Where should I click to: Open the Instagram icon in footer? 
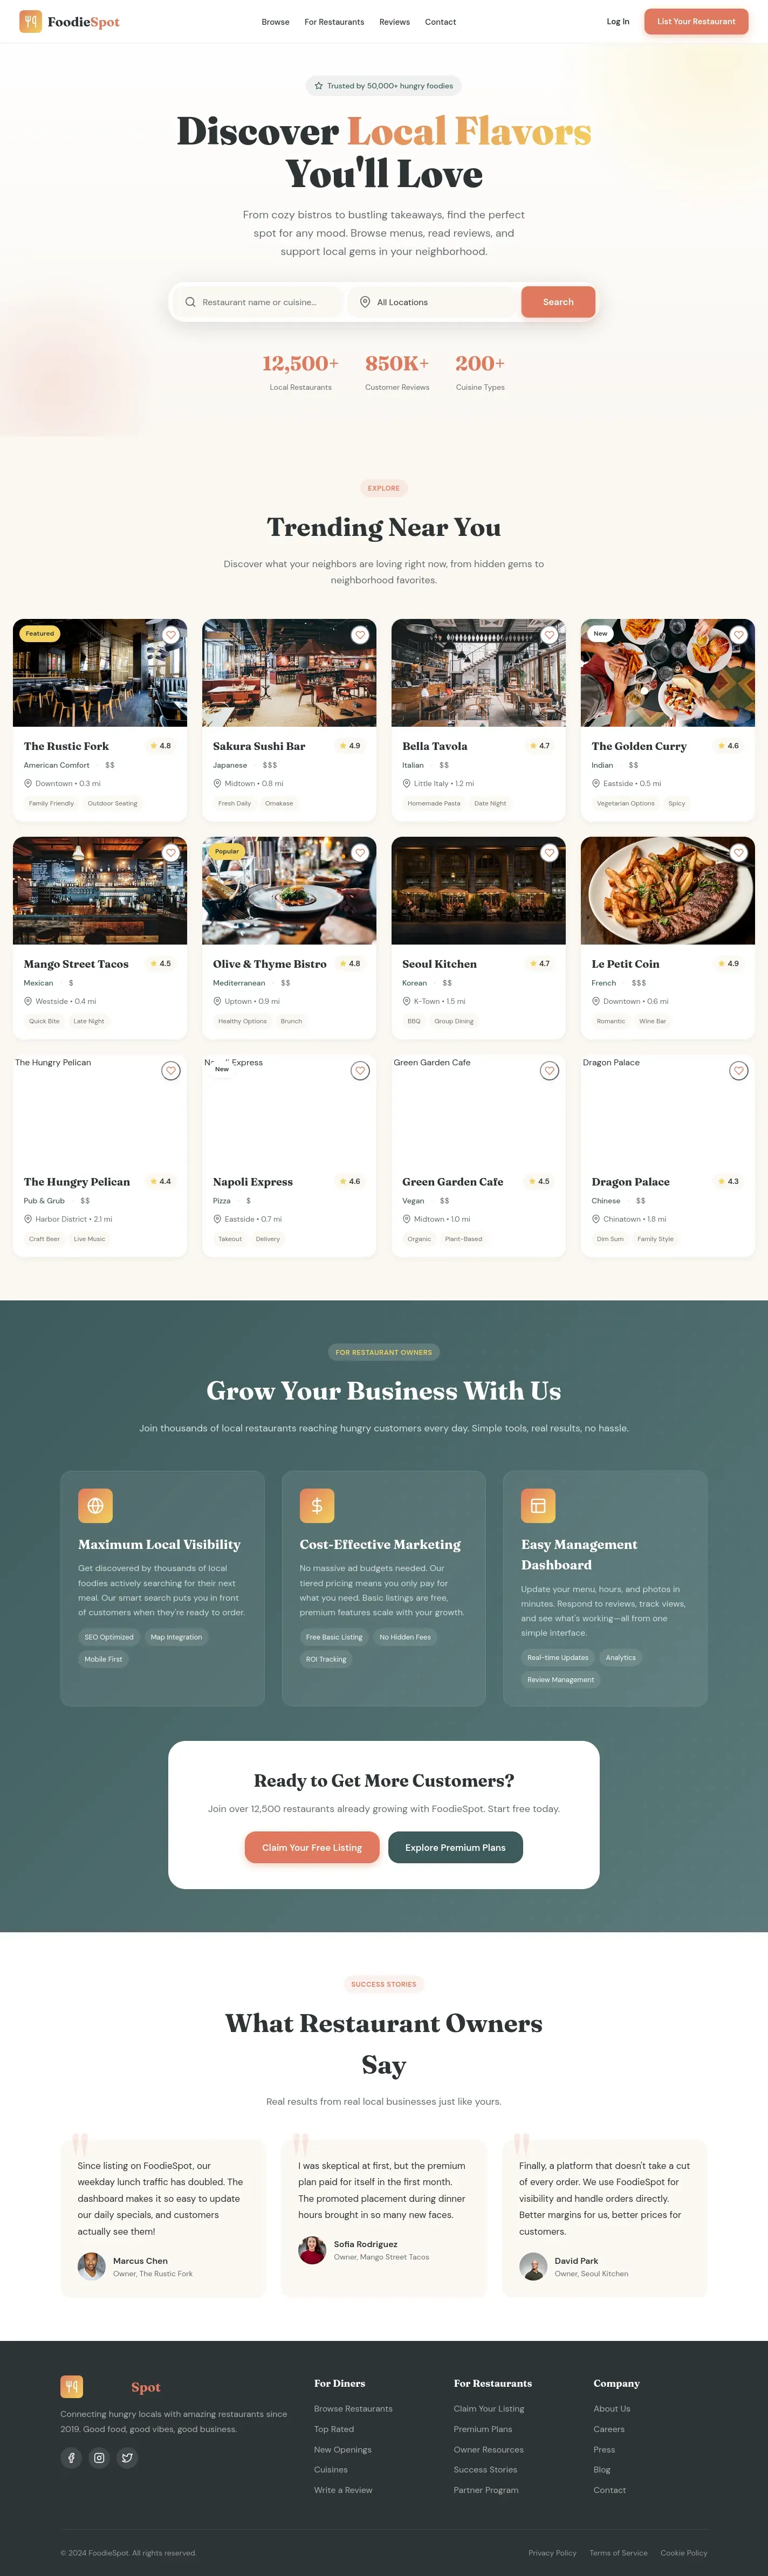[99, 2457]
